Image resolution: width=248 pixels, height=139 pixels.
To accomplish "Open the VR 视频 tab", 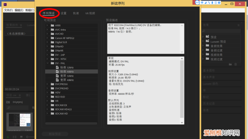I will pos(90,14).
